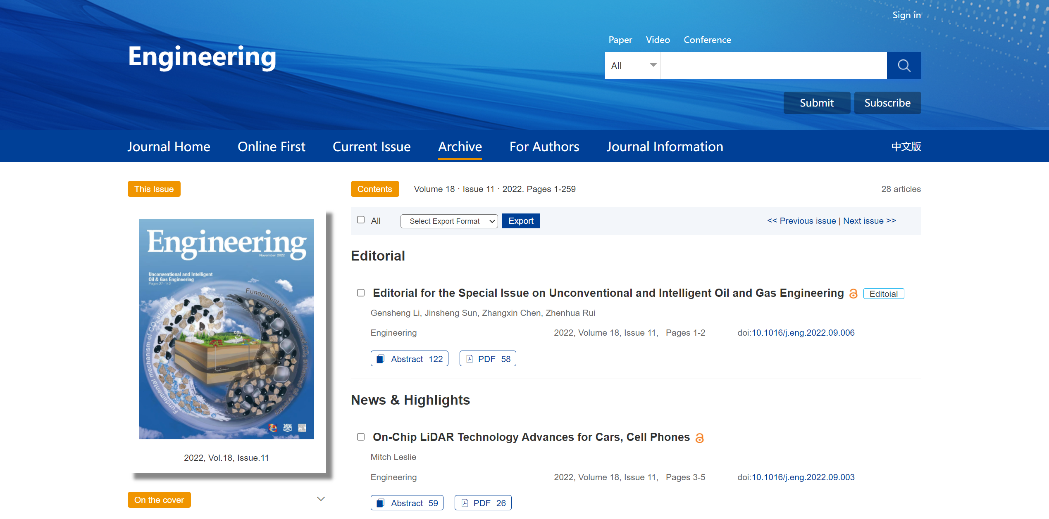Expand the On the cover chevron

click(x=321, y=499)
